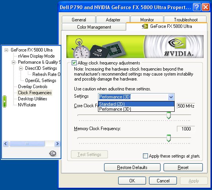
Task: Close the properties dialog window
Action: (206, 7)
